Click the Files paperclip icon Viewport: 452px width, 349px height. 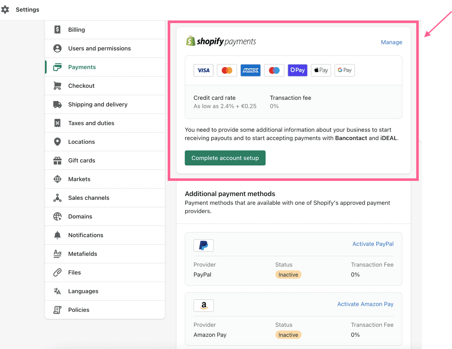tap(57, 273)
